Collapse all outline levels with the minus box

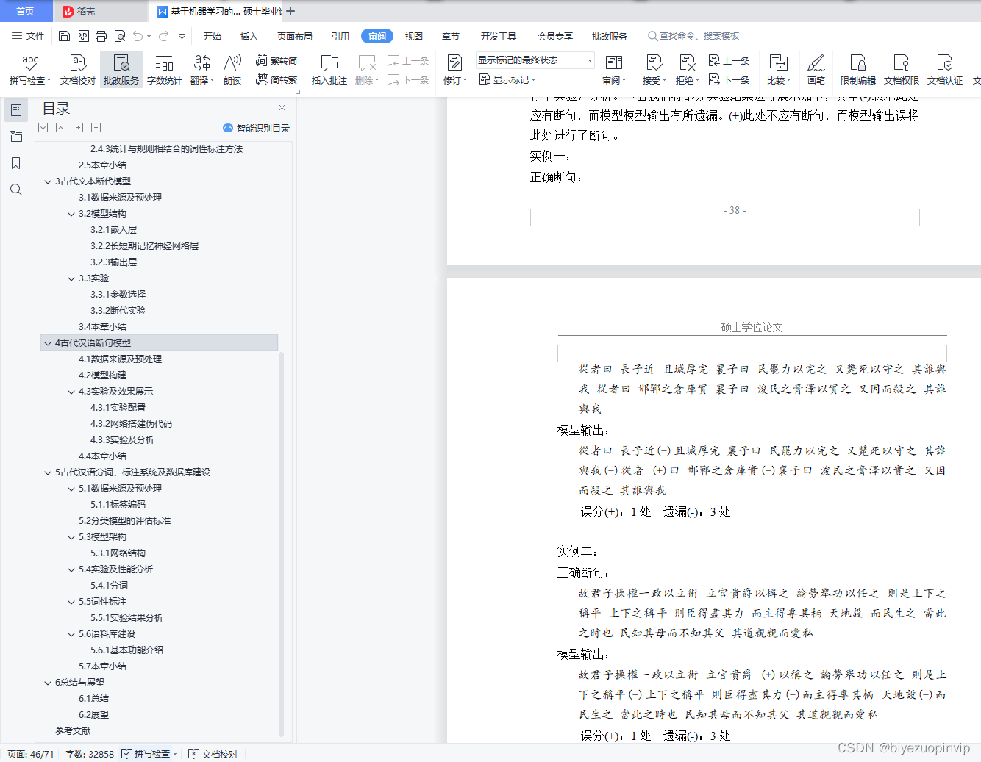(x=96, y=128)
